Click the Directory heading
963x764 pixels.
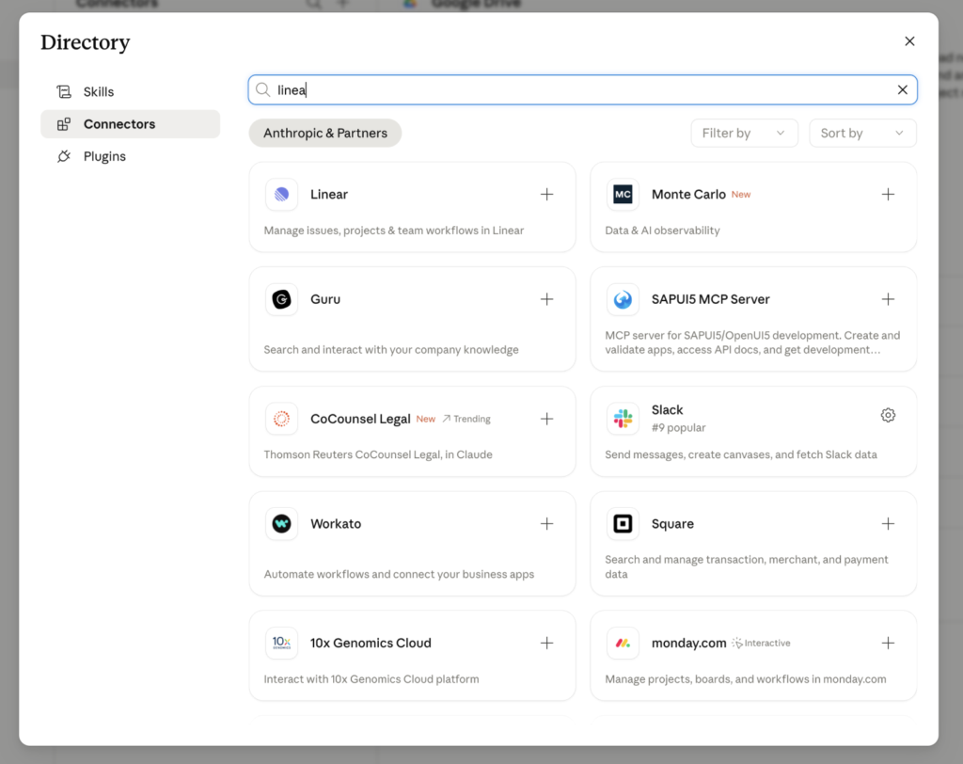(86, 42)
